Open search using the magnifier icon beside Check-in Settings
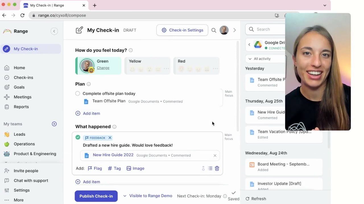Viewport: 364px width, 204px height. [214, 30]
